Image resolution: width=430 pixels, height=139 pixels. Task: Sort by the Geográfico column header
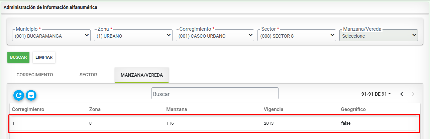click(x=353, y=109)
